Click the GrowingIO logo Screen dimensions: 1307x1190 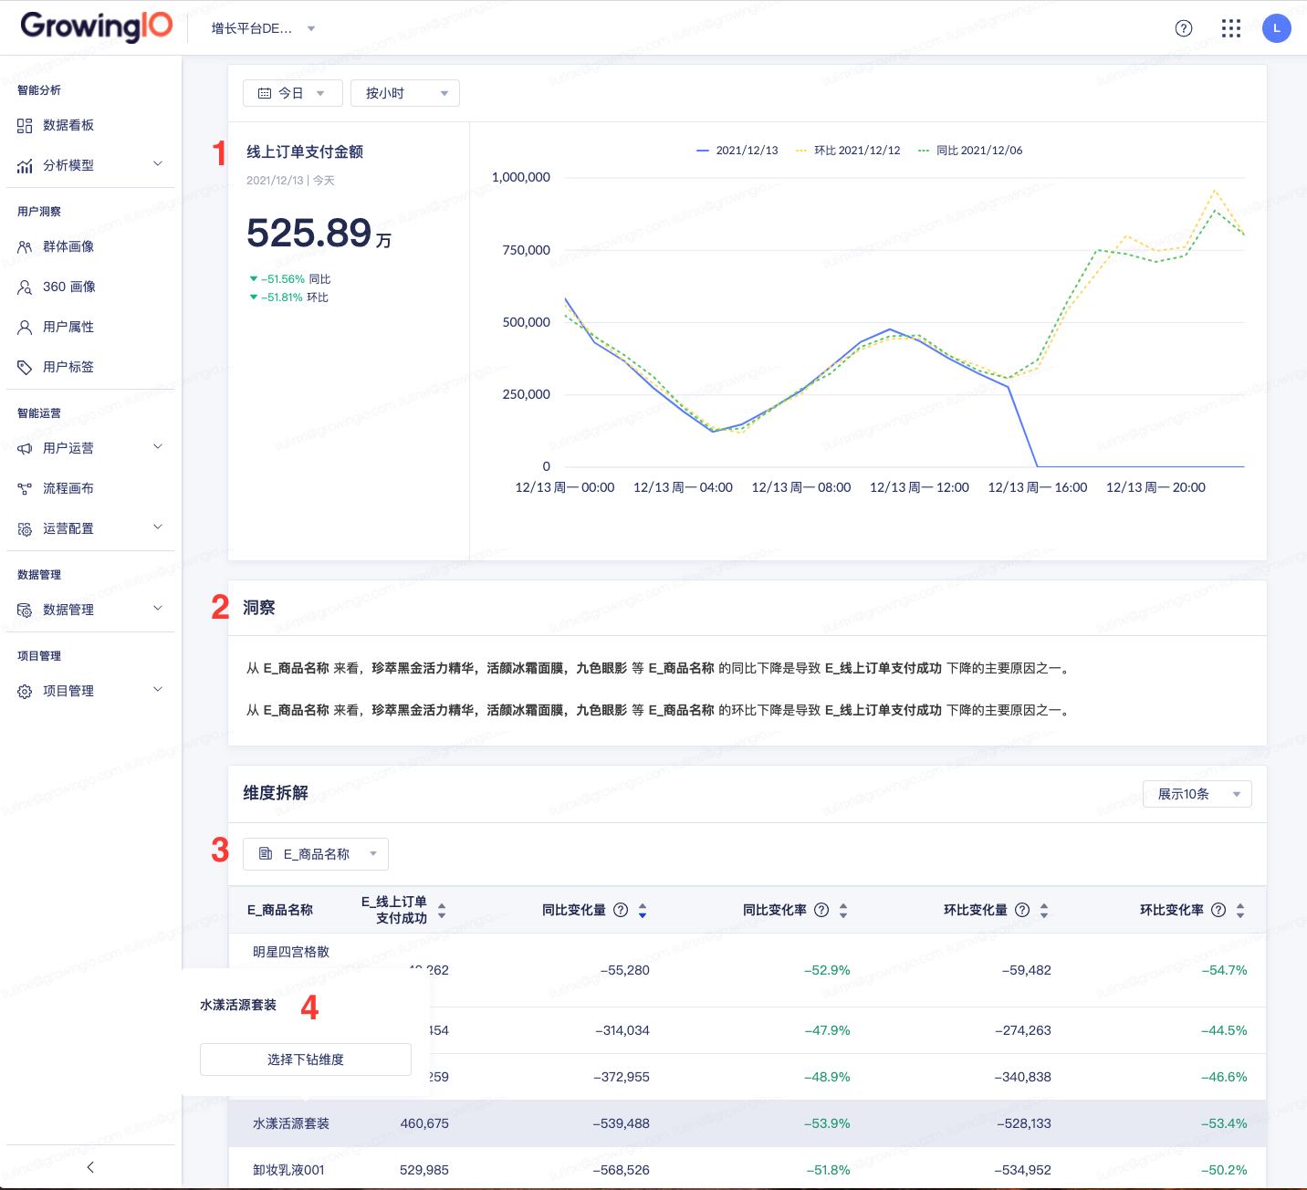[x=96, y=26]
